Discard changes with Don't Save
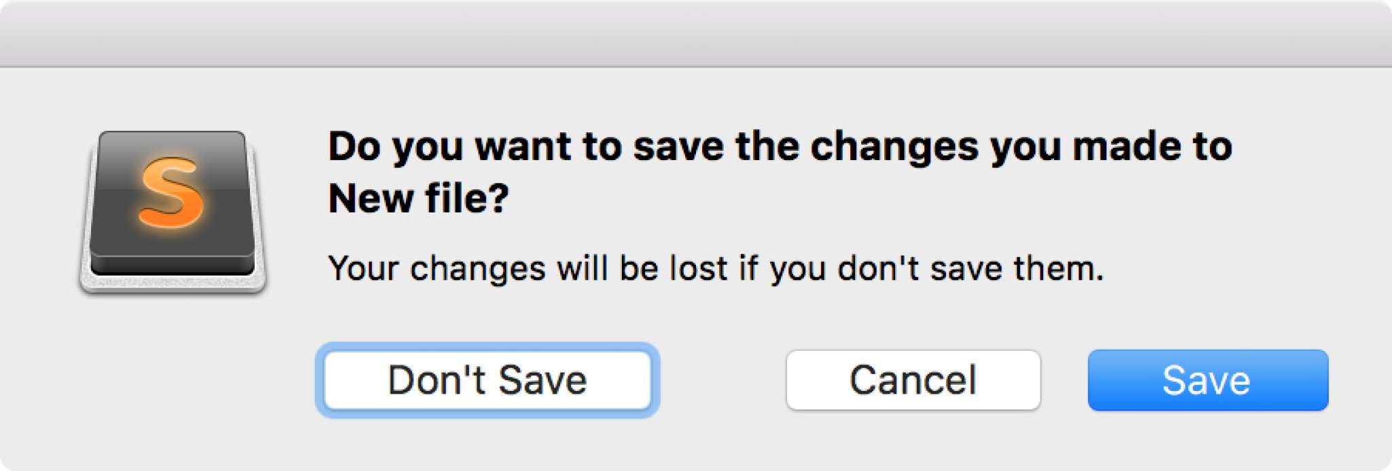Image resolution: width=1392 pixels, height=471 pixels. click(x=487, y=380)
